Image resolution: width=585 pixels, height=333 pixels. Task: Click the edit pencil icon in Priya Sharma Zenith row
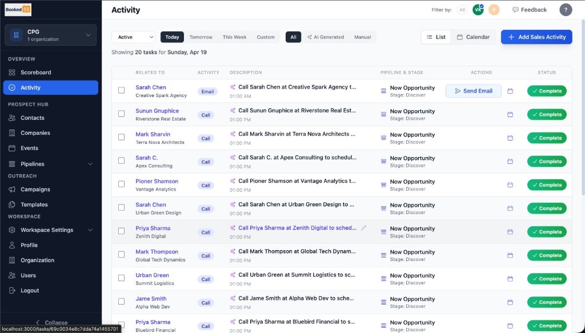[364, 228]
